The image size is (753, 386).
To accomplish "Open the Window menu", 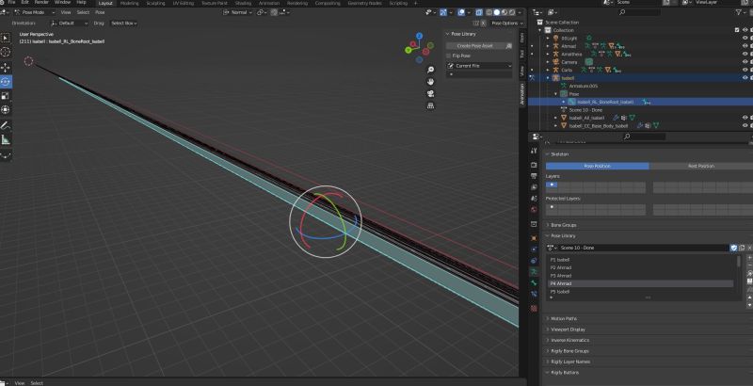I will [x=62, y=3].
